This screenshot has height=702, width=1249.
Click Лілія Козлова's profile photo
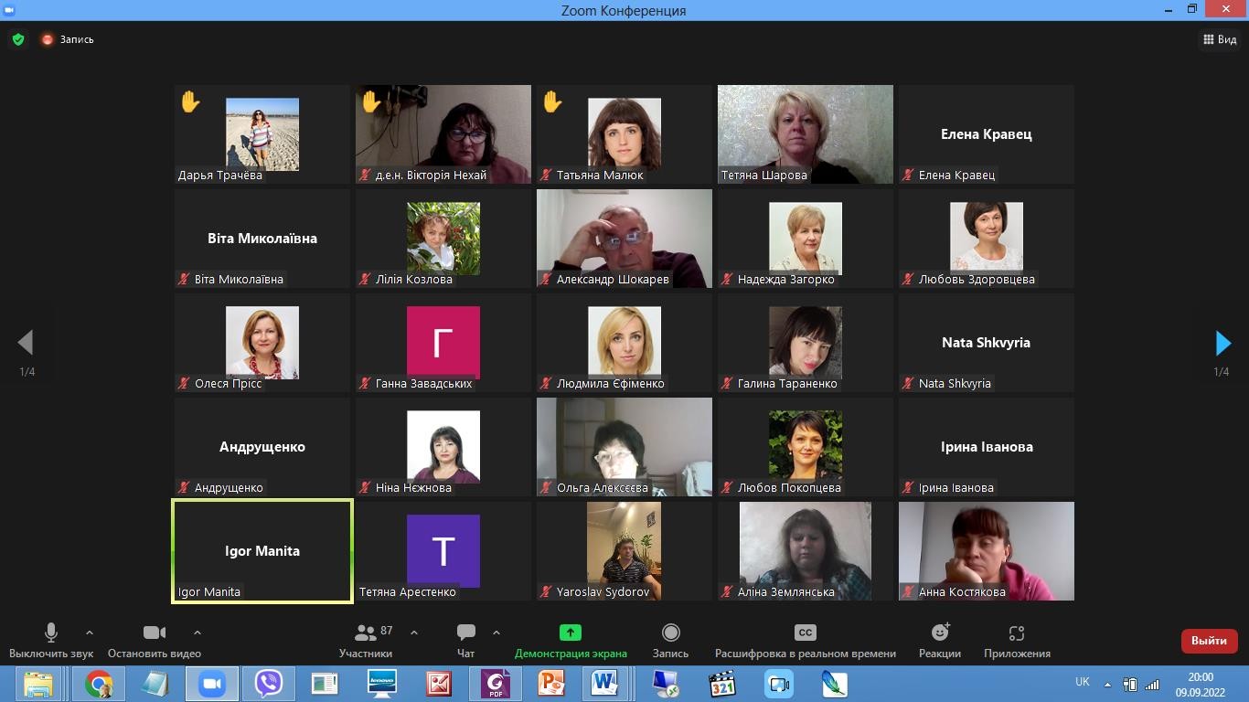click(x=443, y=239)
